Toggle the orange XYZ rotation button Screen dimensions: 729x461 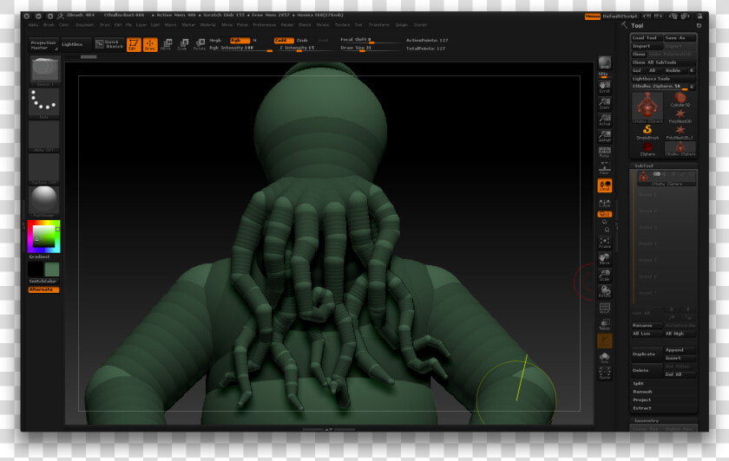pyautogui.click(x=604, y=214)
